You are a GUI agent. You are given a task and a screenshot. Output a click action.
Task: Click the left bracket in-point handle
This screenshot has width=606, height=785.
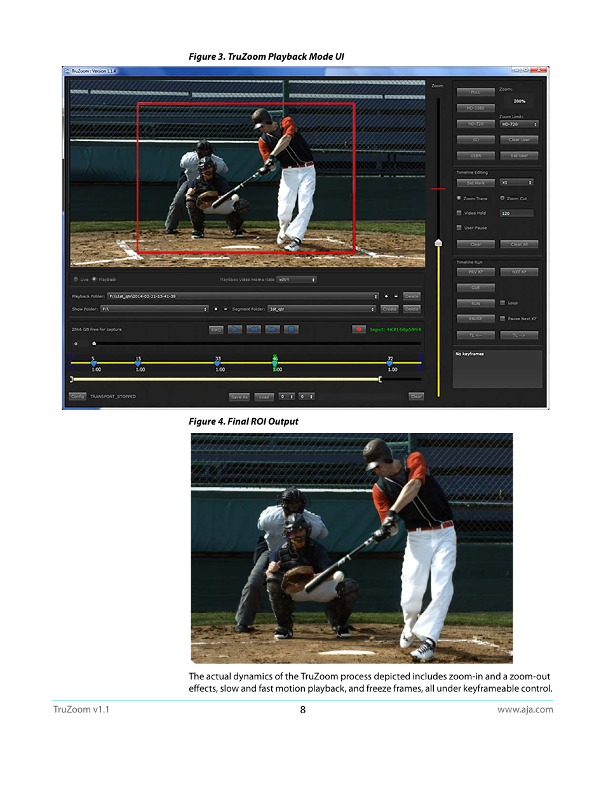(x=72, y=379)
